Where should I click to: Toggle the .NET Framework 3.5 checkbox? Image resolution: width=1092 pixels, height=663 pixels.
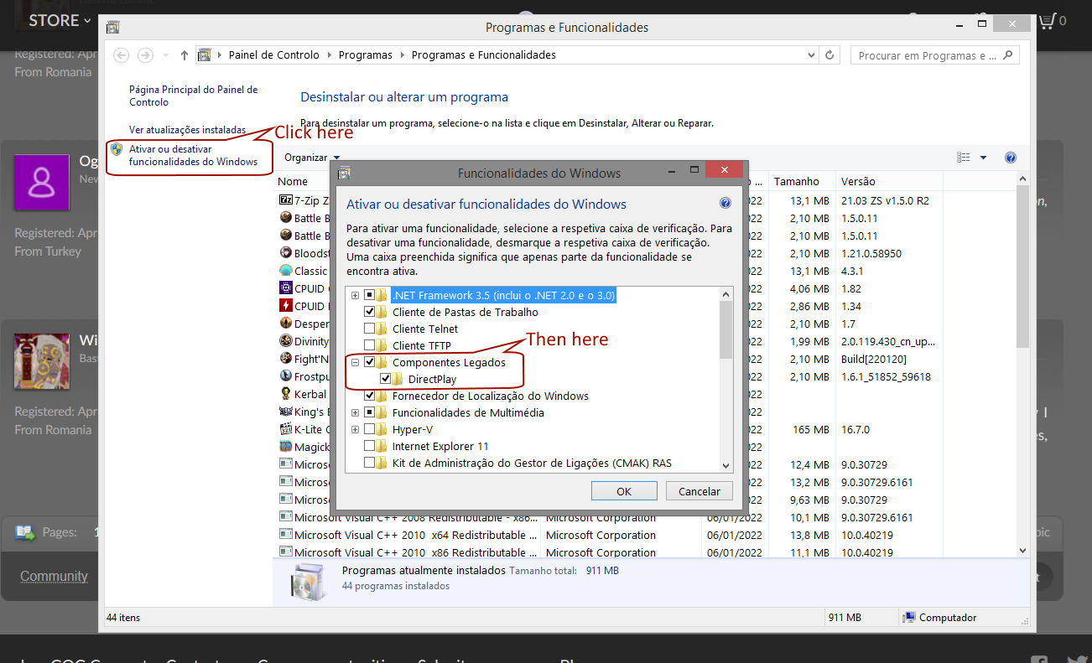[370, 295]
